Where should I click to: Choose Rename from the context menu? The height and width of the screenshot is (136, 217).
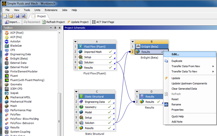point(190,105)
